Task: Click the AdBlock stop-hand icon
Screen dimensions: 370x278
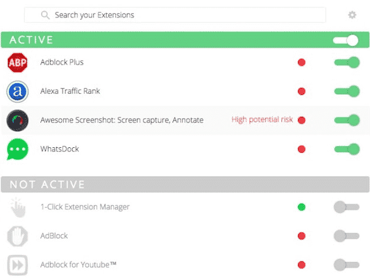Action: (x=17, y=236)
